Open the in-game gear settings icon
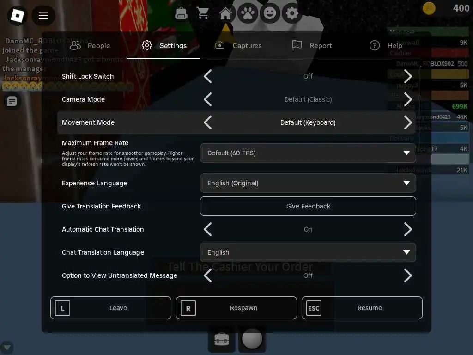The height and width of the screenshot is (355, 473). click(292, 13)
